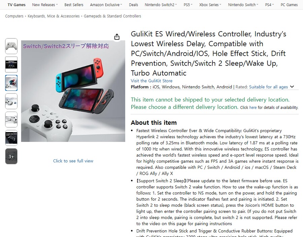The height and width of the screenshot is (237, 303).
Task: Open the 3+ more images thumbnail
Action: (11, 156)
